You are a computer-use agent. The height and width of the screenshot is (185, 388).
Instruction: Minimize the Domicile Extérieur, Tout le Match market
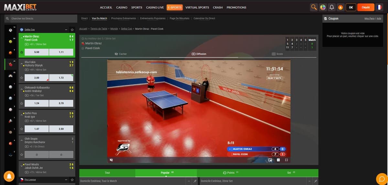point(189,181)
